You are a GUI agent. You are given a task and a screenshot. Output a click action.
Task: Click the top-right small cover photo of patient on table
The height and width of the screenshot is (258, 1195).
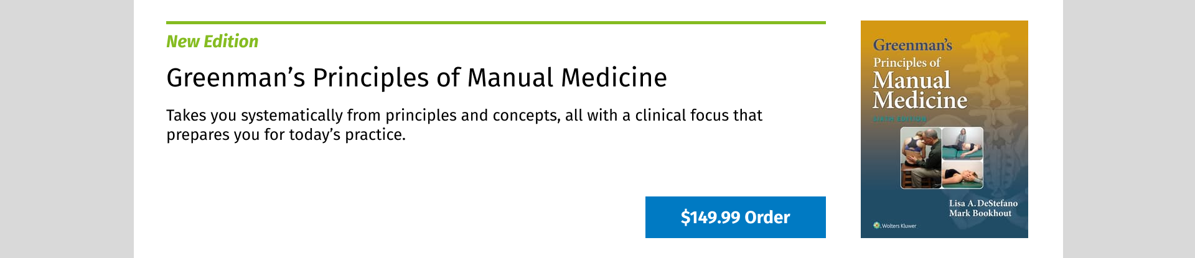(x=962, y=143)
